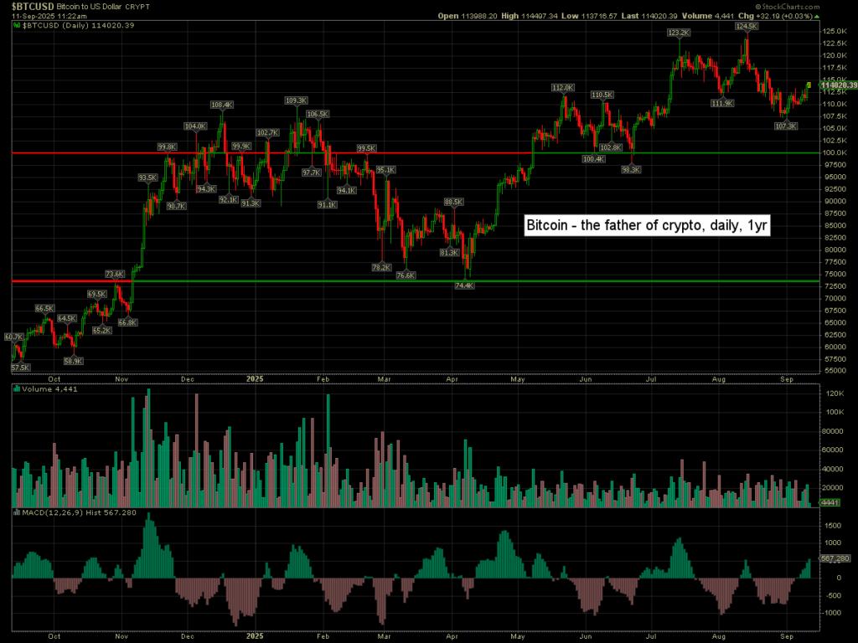Select the 109.3K January high label
The image size is (858, 643).
(x=297, y=100)
